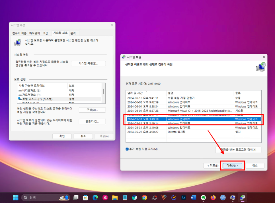The height and width of the screenshot is (203, 275).
Task: Select 2024-05-31 오후 3:49:14 restore point
Action: tap(194, 123)
